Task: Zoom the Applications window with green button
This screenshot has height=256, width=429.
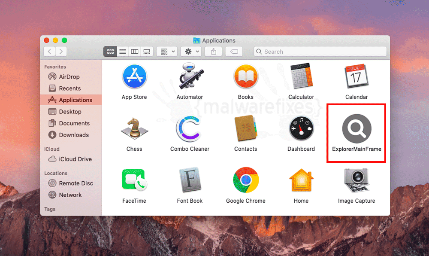Action: pyautogui.click(x=65, y=40)
